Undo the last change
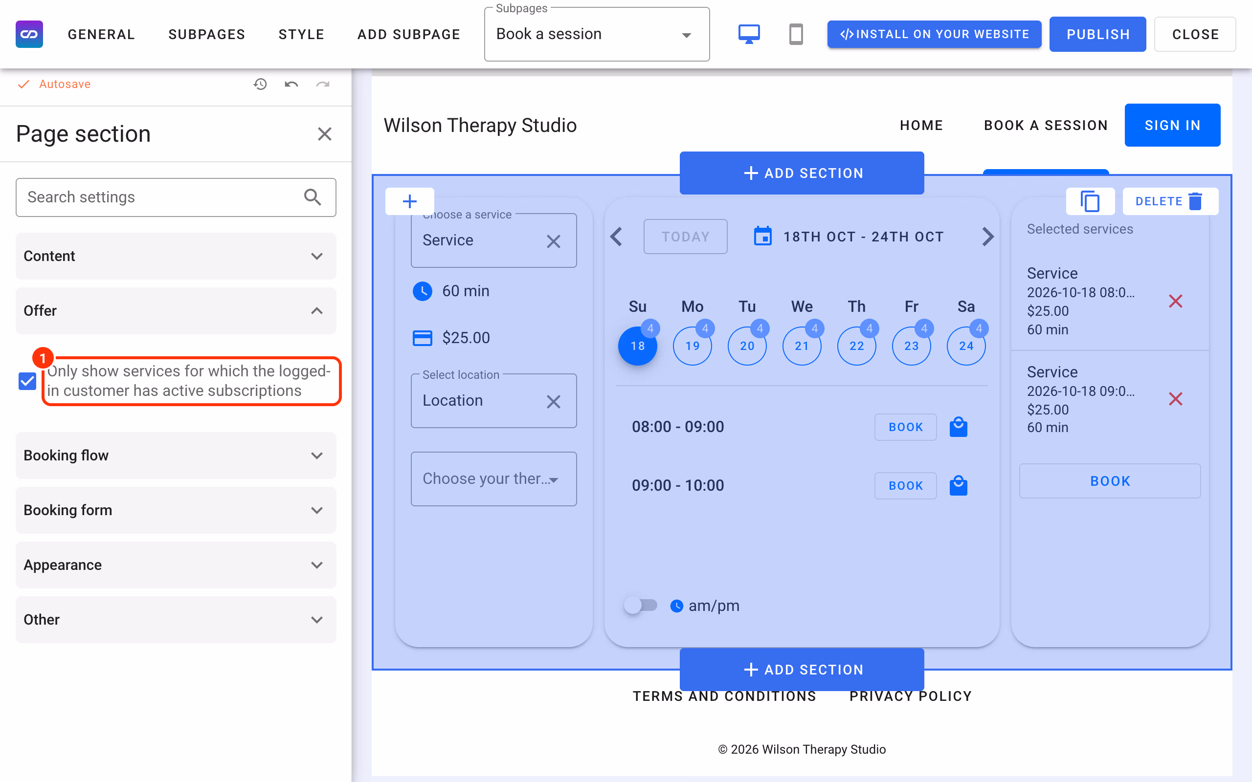This screenshot has height=782, width=1252. (x=291, y=84)
